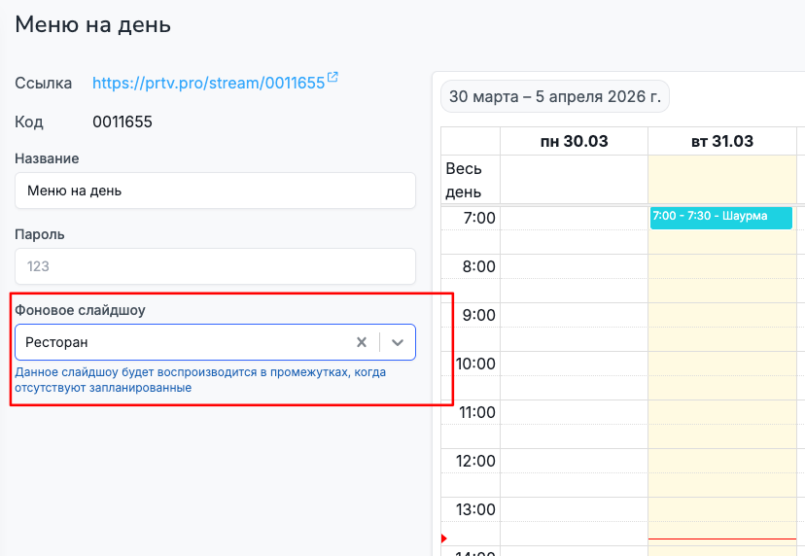The height and width of the screenshot is (556, 805).
Task: Focus the Пароль password field
Action: click(215, 266)
